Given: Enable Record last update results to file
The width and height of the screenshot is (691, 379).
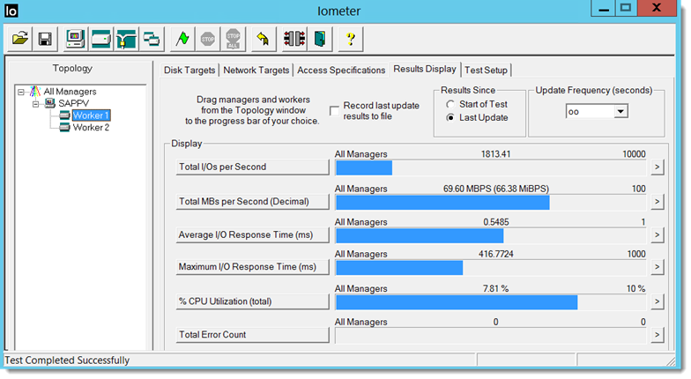Looking at the screenshot, I should [x=335, y=111].
